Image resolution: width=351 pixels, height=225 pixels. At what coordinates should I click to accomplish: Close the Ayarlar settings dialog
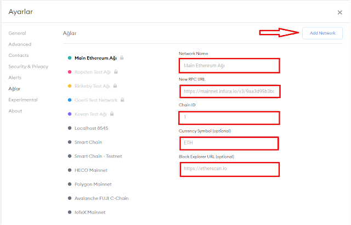pyautogui.click(x=339, y=12)
